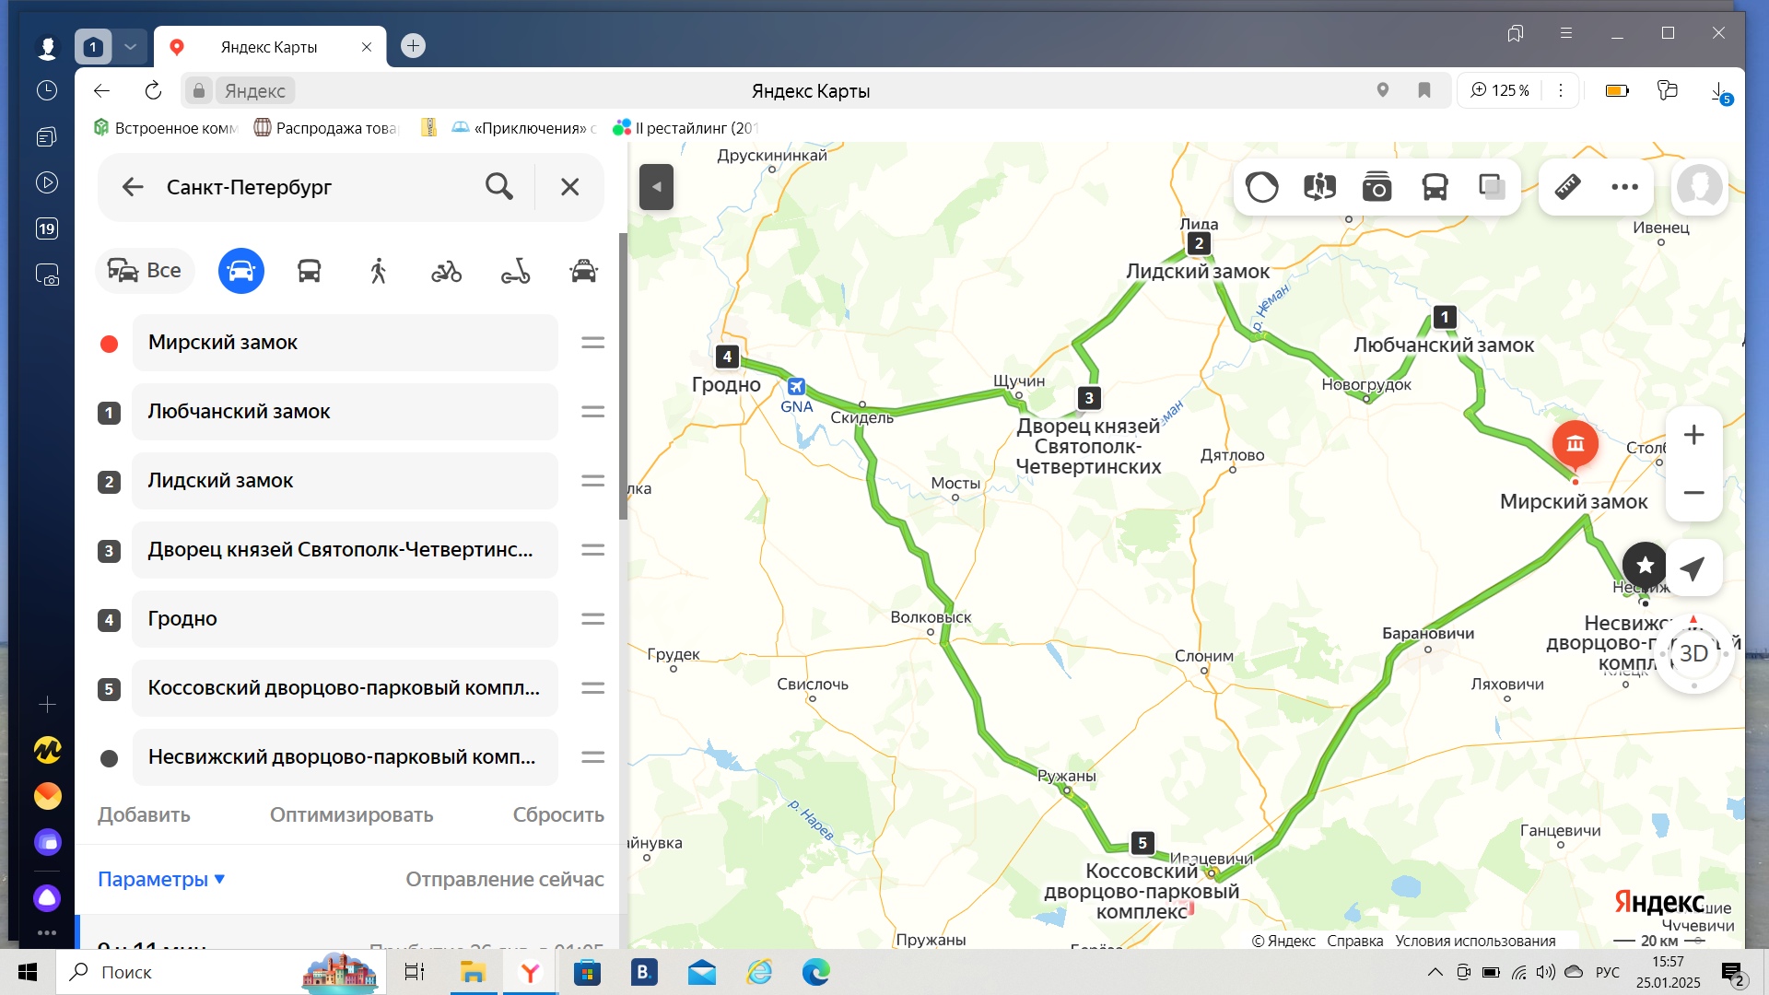
Task: Open a new browser tab
Action: pos(413,45)
